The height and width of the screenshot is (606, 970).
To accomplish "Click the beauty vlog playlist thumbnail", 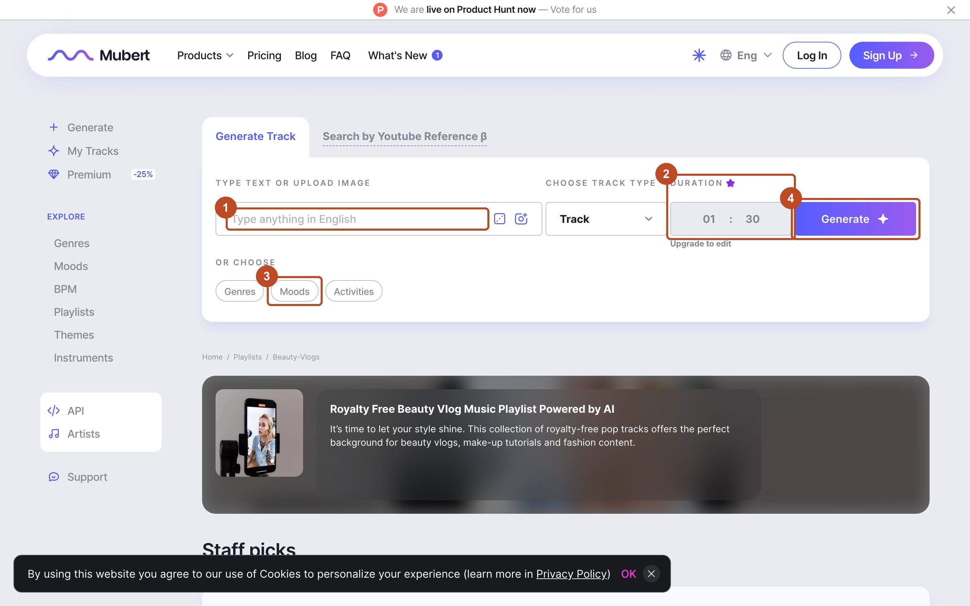I will tap(259, 433).
